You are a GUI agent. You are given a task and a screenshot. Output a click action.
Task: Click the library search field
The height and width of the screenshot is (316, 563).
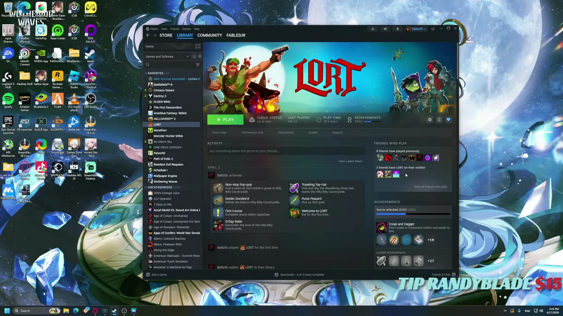[x=169, y=65]
